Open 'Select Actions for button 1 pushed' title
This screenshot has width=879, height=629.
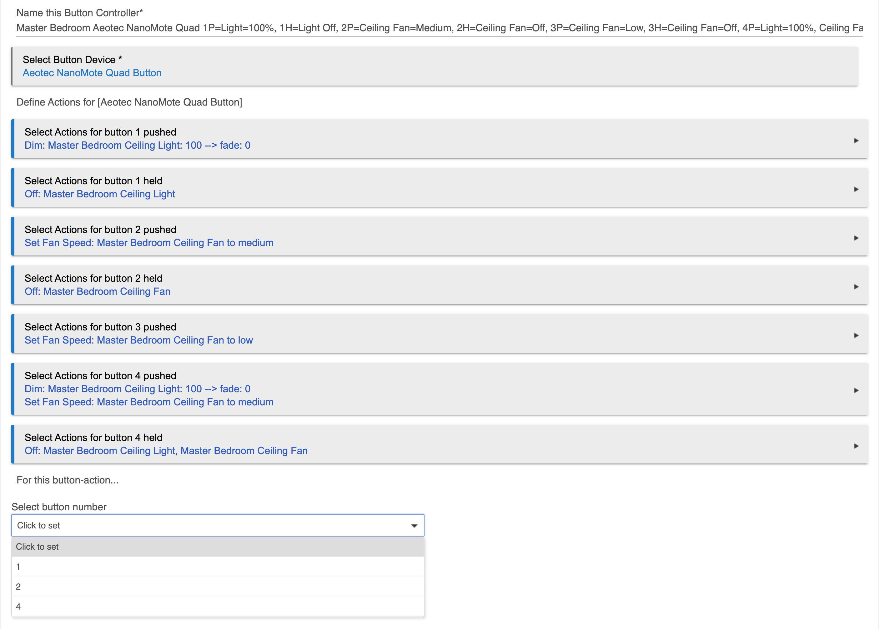pos(100,132)
